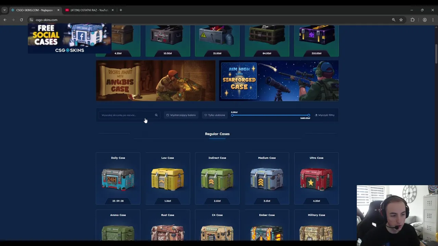The height and width of the screenshot is (246, 438).
Task: Click the 2.10zł Indirect Case price
Action: (217, 201)
